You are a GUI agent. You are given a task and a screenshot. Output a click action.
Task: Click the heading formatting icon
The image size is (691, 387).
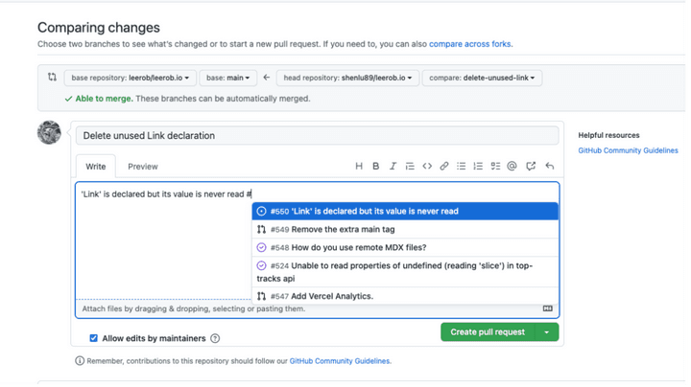359,167
